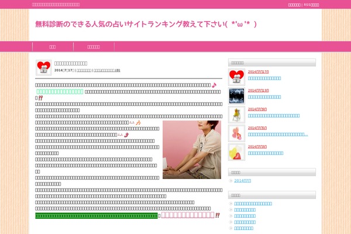Open the category link right after the 2014/7/17 date
This screenshot has height=234, width=351.
click(x=84, y=70)
